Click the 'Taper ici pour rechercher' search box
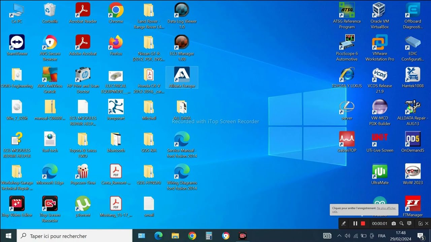The height and width of the screenshot is (242, 431). [74, 236]
